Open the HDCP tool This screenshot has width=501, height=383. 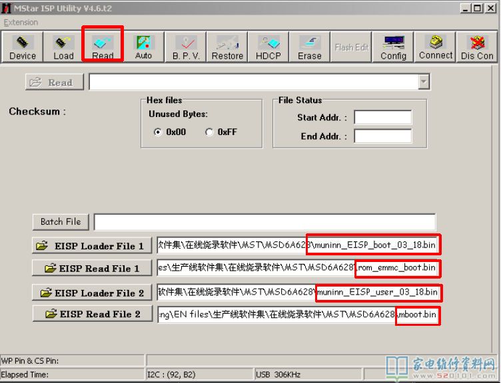click(x=268, y=47)
